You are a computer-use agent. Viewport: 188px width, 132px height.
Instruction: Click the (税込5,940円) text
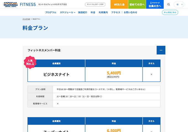(x=113, y=77)
